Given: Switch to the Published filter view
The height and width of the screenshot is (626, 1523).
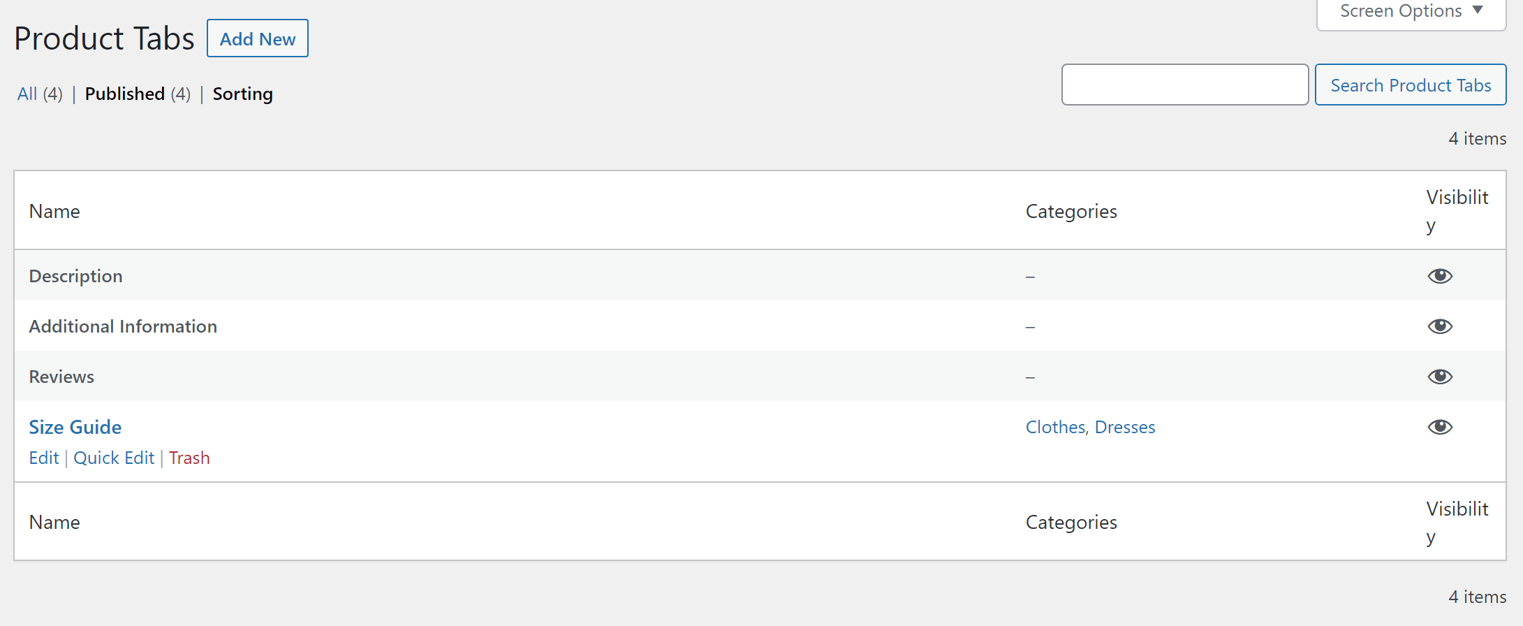Looking at the screenshot, I should point(126,93).
